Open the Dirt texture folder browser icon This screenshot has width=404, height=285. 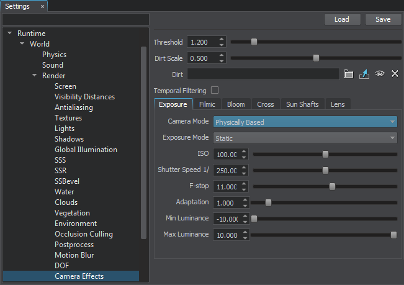(x=348, y=74)
